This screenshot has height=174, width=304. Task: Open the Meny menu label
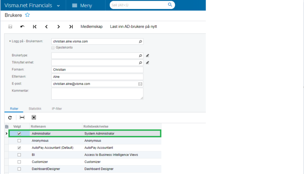tap(86, 5)
